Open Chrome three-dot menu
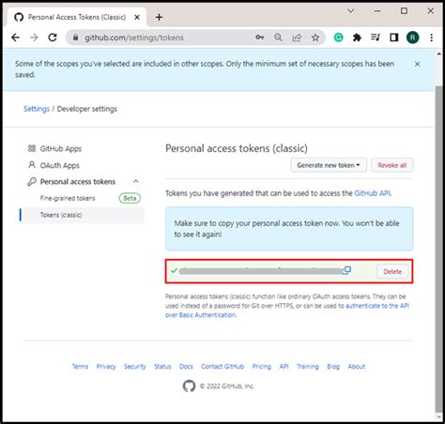Image resolution: width=445 pixels, height=424 pixels. 432,38
